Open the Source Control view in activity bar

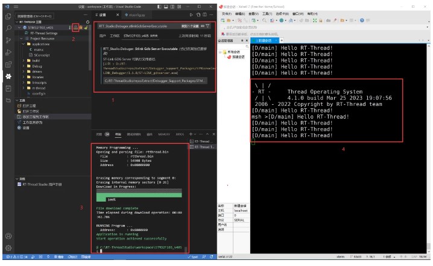click(8, 40)
